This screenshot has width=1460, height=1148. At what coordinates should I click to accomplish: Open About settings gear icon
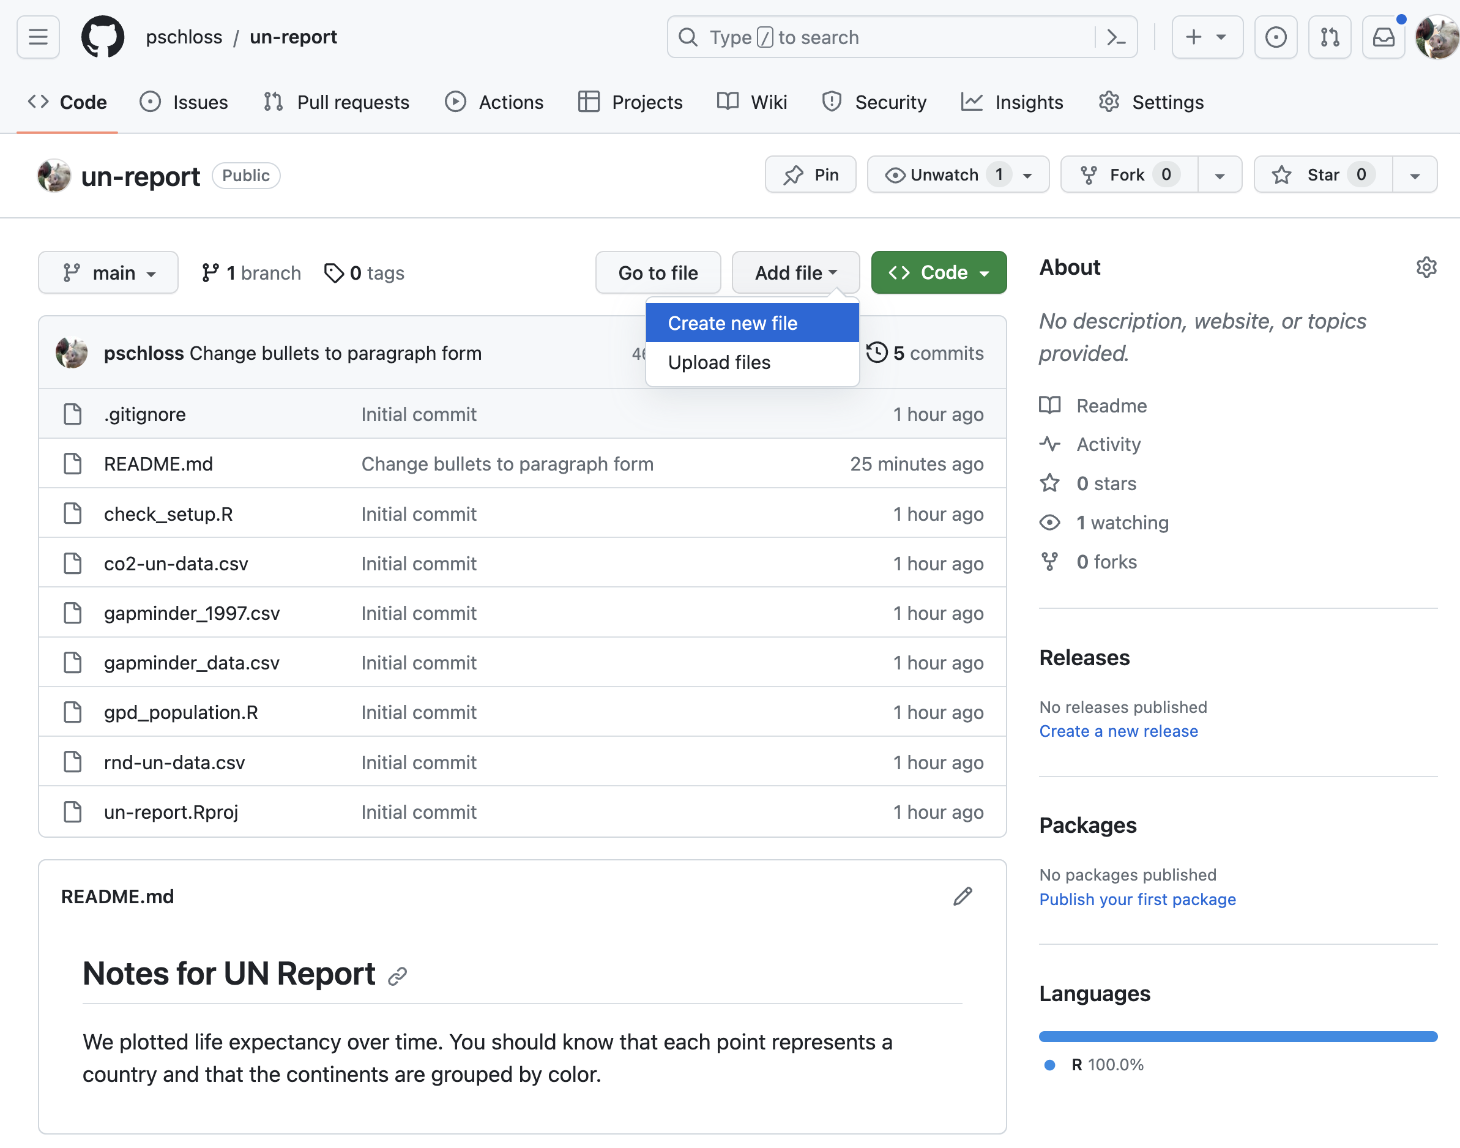click(1426, 267)
